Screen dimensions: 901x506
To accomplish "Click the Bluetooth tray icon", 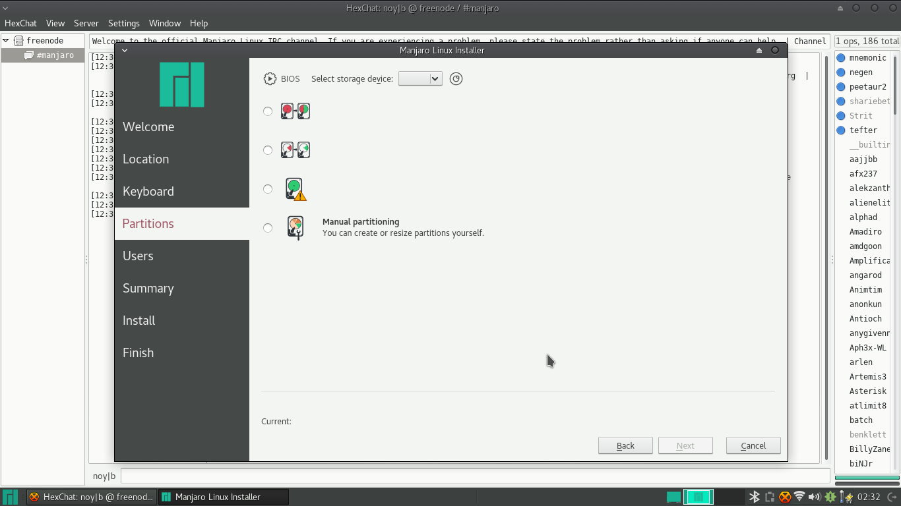I will (x=755, y=497).
